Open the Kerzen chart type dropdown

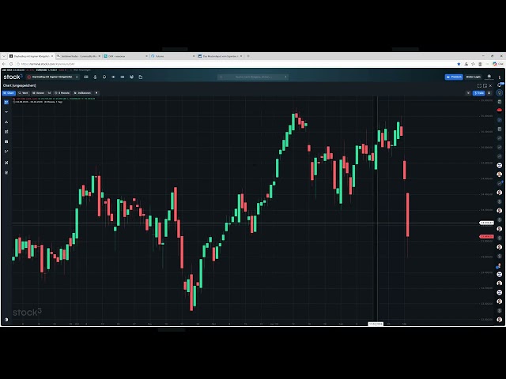coord(38,93)
